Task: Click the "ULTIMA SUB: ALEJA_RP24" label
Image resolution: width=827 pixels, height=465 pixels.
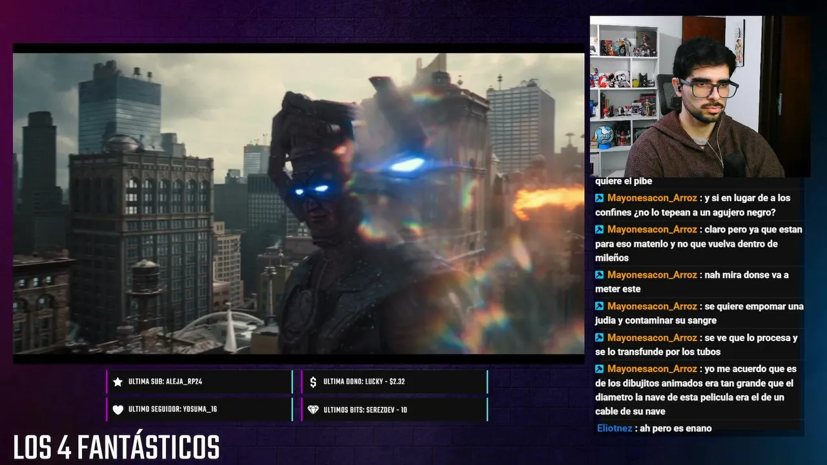Action: 165,382
